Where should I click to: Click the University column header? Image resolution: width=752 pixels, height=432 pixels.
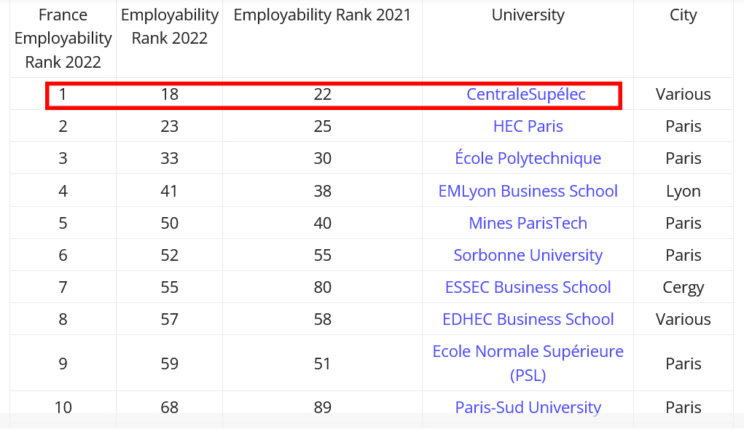[x=528, y=15]
